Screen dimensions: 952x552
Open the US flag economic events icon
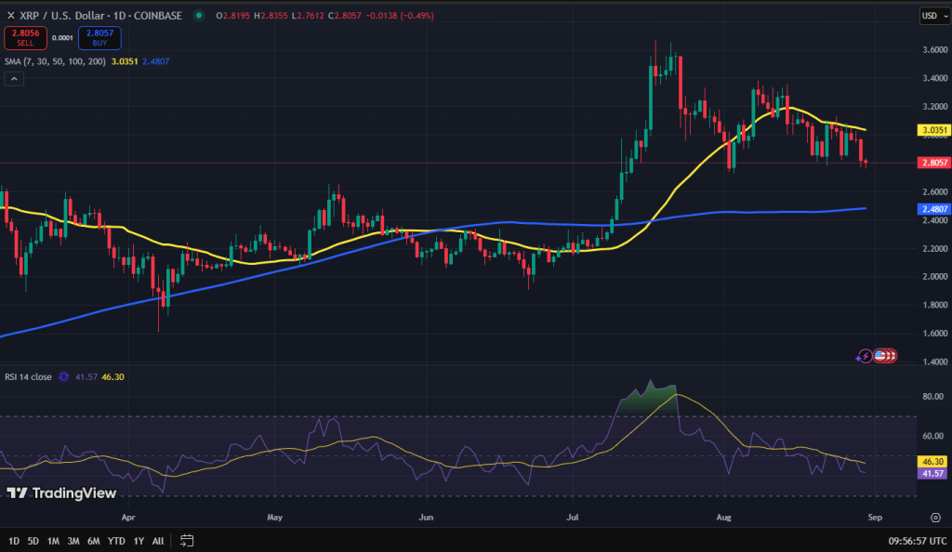(880, 356)
